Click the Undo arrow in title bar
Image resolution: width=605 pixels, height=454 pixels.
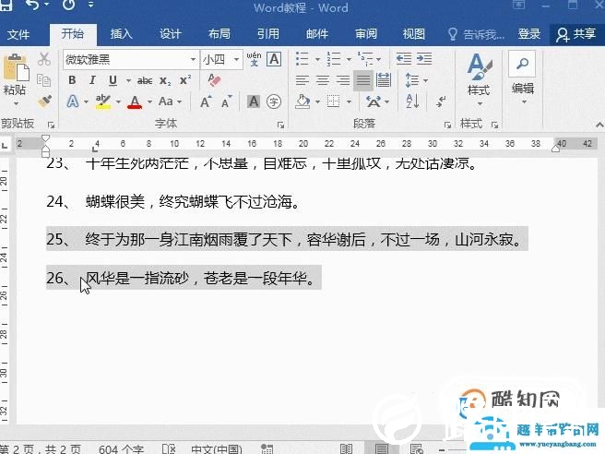[33, 6]
